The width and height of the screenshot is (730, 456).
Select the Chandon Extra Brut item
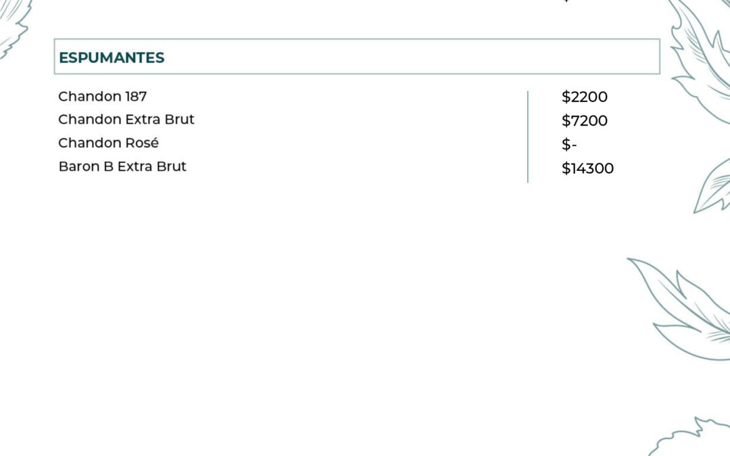click(x=126, y=120)
